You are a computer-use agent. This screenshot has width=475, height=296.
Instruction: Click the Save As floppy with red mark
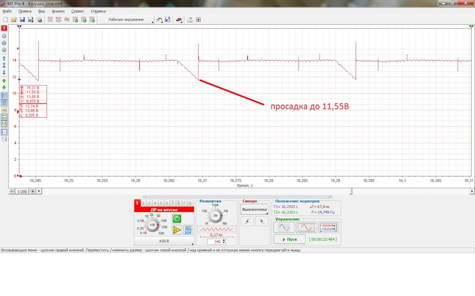31,20
